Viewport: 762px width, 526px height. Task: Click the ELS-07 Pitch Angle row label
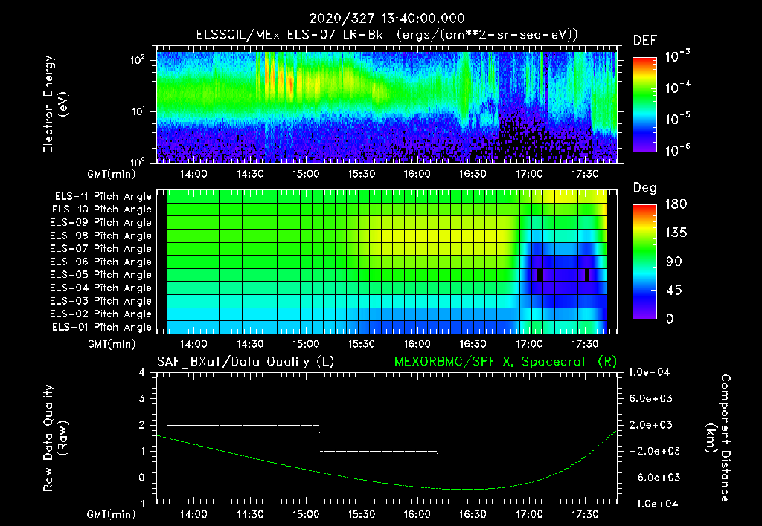(101, 248)
